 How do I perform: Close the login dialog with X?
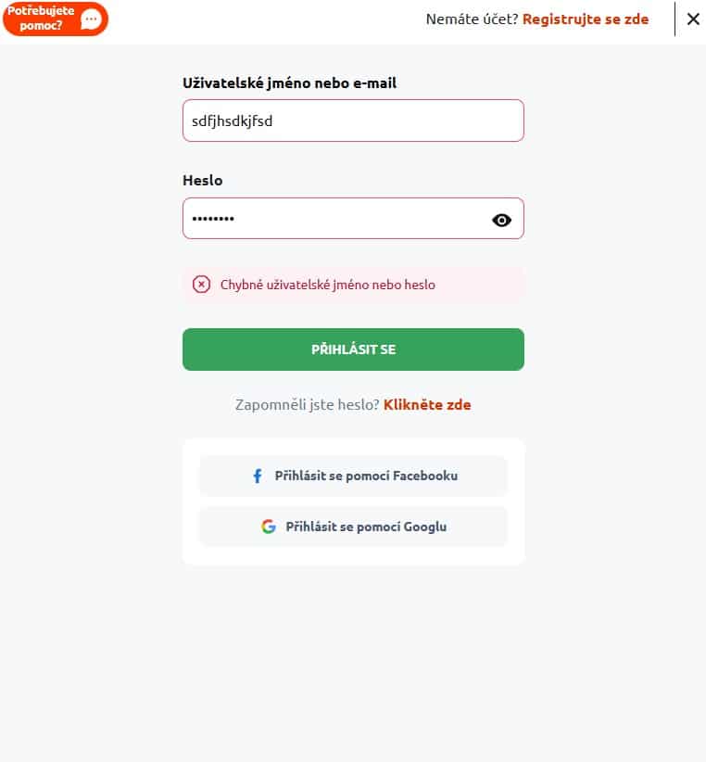click(693, 19)
